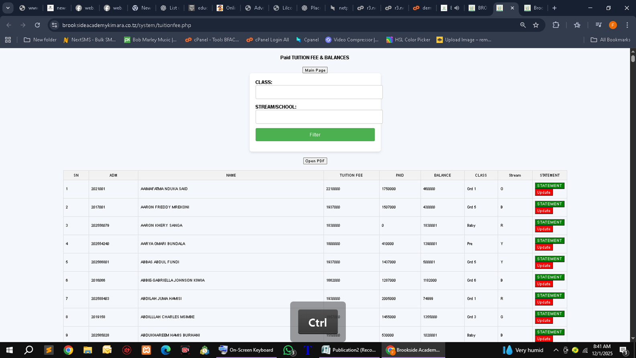Show hidden system tray icons
Viewport: 636px width, 358px height.
point(556,350)
